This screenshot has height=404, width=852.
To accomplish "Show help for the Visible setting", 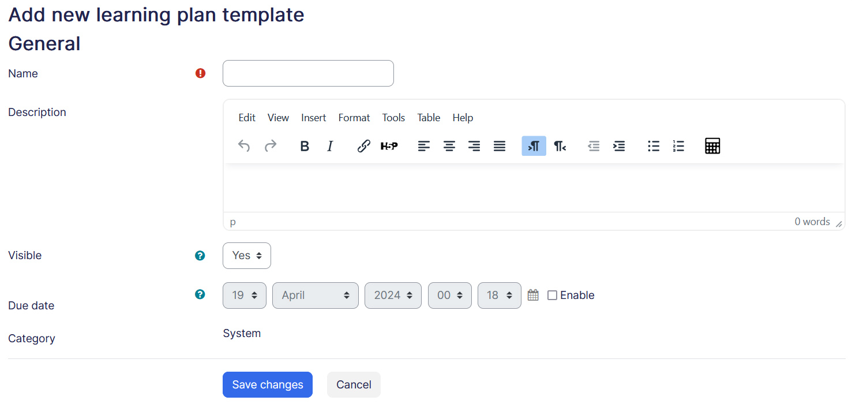I will [200, 256].
